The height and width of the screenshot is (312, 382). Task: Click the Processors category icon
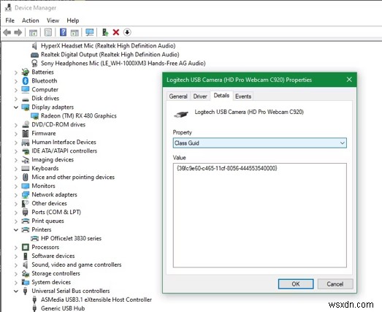[x=26, y=247]
